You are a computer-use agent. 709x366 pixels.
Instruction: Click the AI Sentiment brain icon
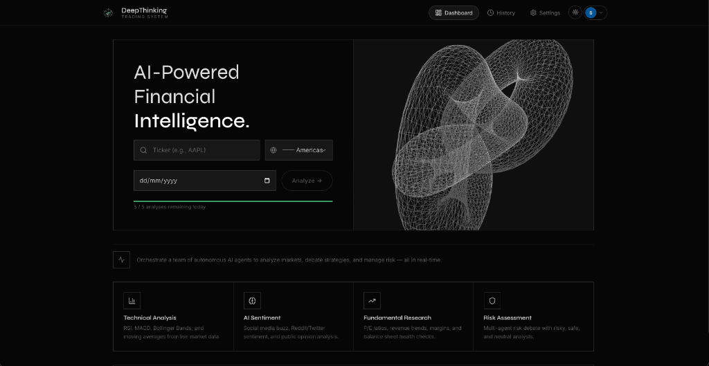point(252,300)
